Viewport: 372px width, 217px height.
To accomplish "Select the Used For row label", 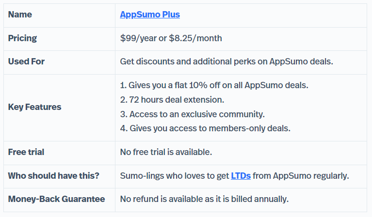I will coord(26,62).
